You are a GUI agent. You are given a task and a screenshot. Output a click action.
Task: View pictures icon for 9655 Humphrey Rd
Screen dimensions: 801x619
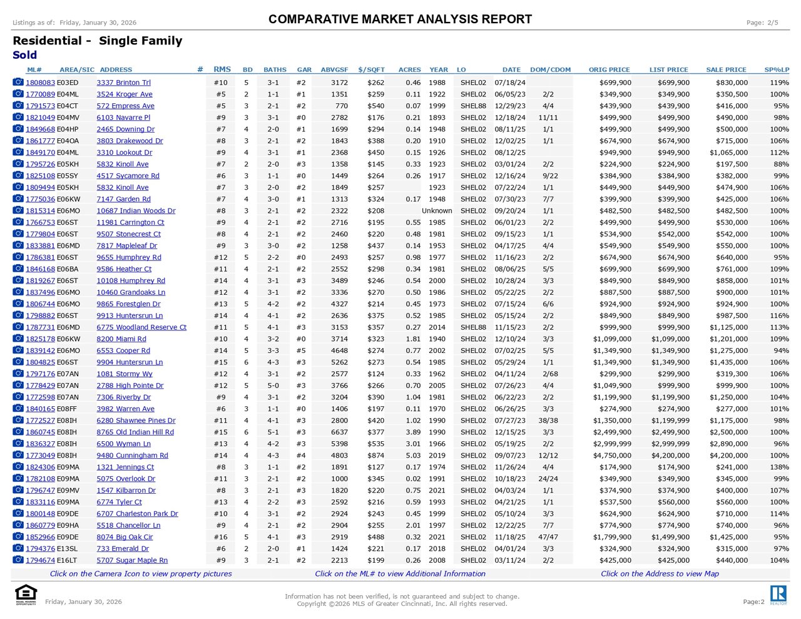click(18, 257)
